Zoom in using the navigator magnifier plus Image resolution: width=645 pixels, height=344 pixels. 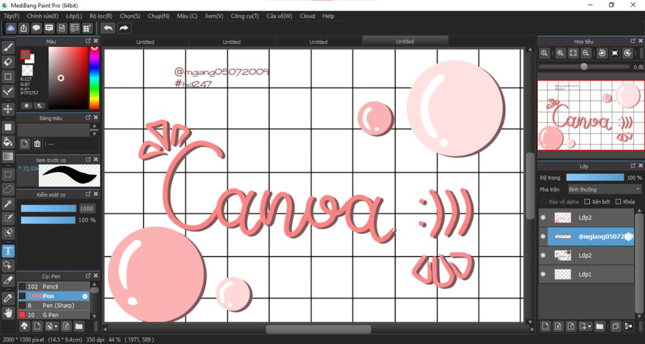(x=560, y=53)
